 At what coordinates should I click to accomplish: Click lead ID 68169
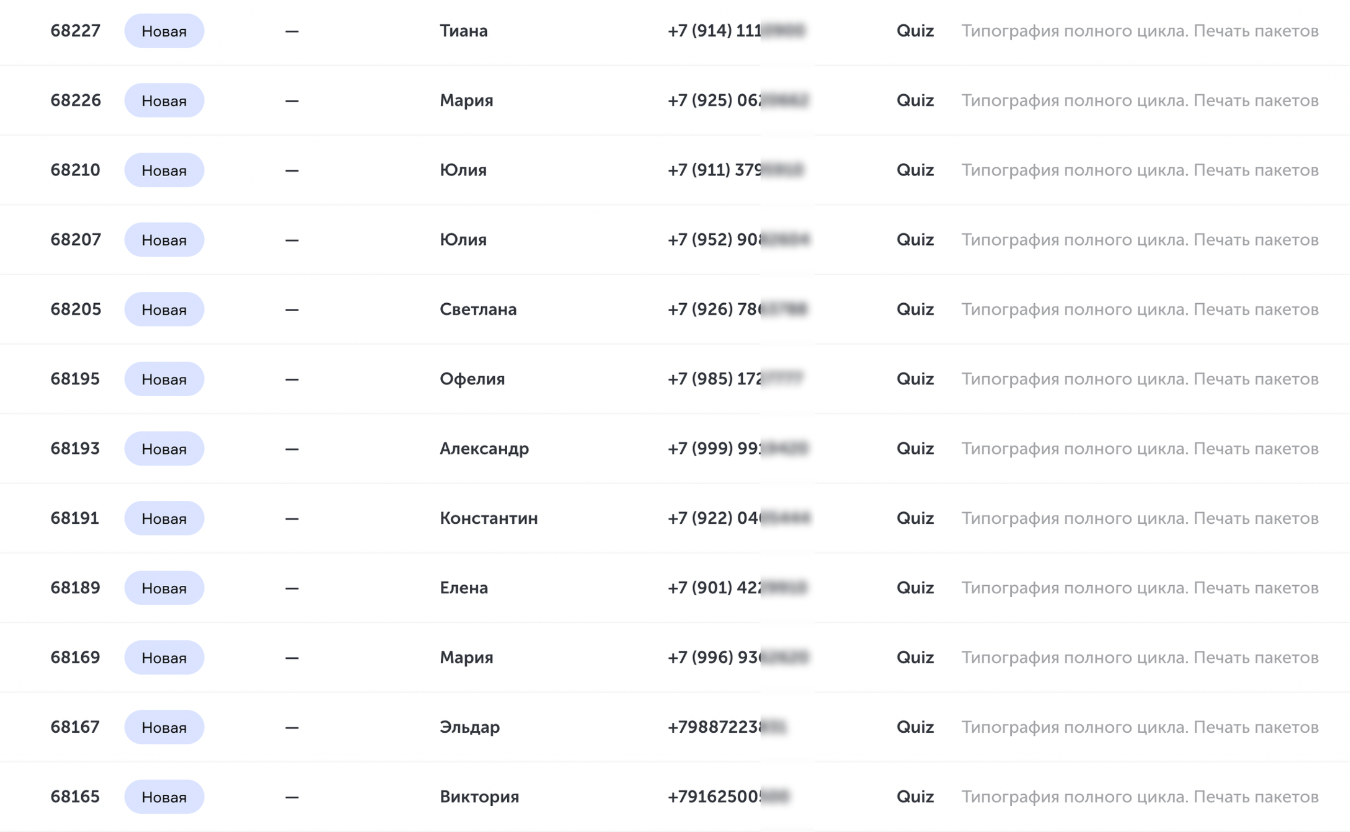(x=76, y=658)
